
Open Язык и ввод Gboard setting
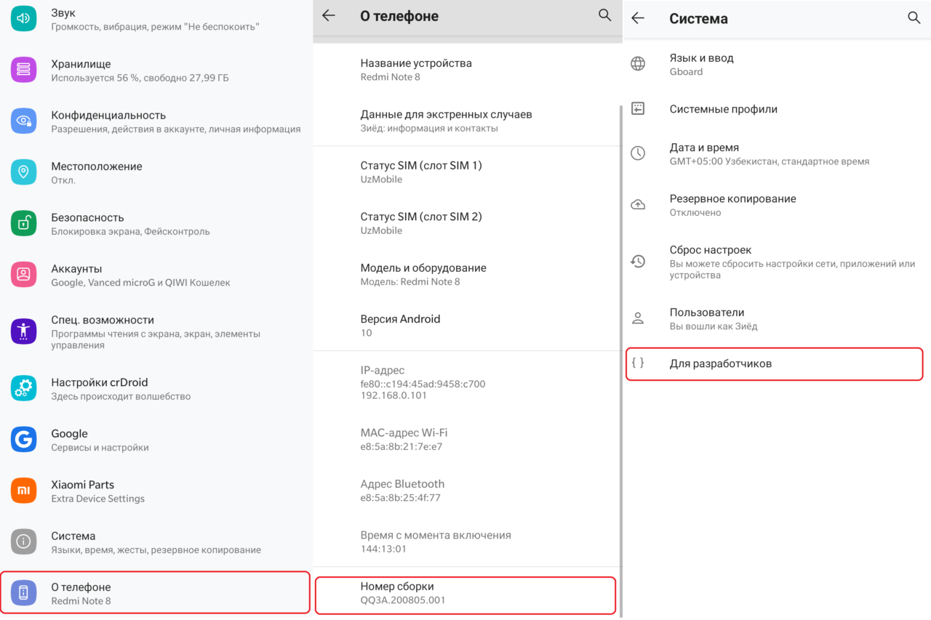[x=777, y=64]
